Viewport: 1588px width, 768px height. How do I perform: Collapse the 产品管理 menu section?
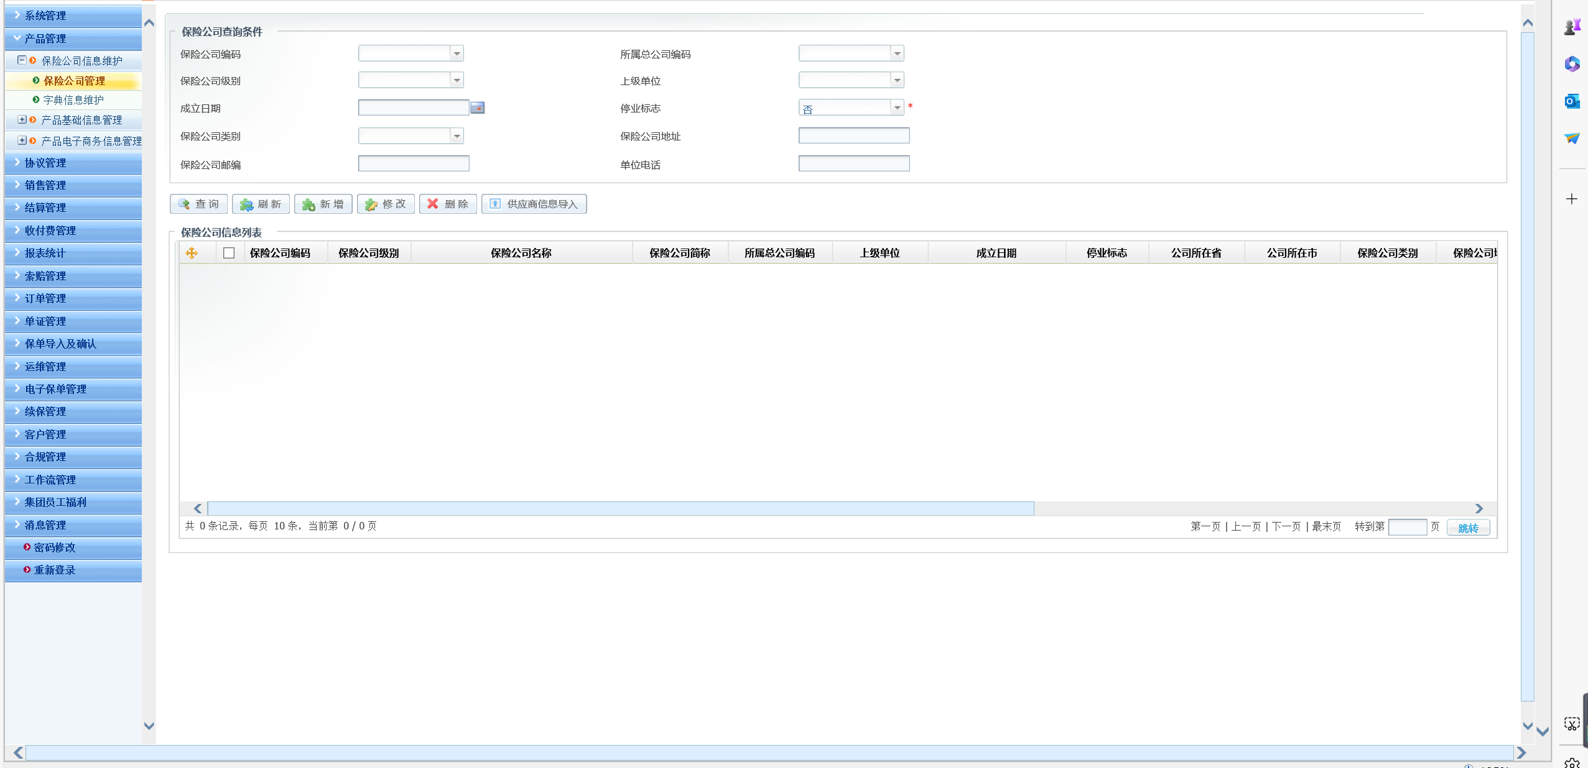click(x=73, y=39)
